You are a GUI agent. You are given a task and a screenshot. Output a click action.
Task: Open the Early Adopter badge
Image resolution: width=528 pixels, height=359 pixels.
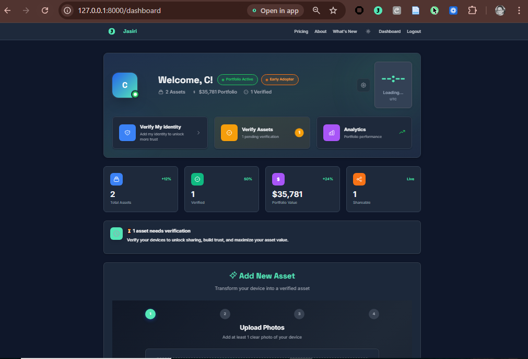tap(279, 79)
